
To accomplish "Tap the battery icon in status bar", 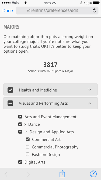I will tap(96, 3).
